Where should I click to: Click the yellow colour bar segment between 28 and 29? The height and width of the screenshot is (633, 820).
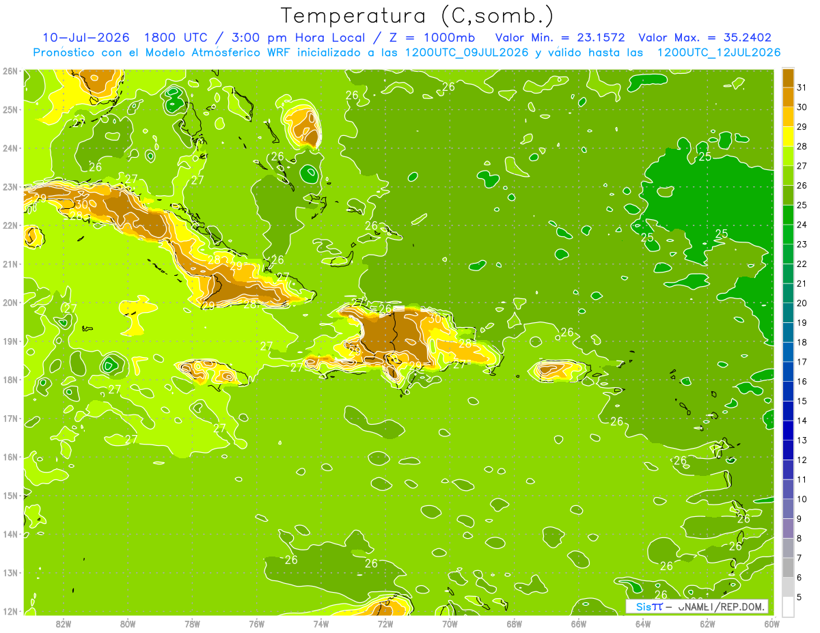[788, 135]
